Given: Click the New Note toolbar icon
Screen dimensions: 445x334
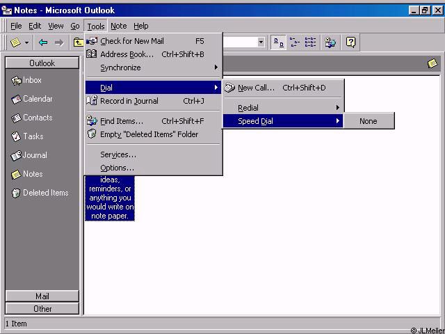Looking at the screenshot, I should (15, 42).
